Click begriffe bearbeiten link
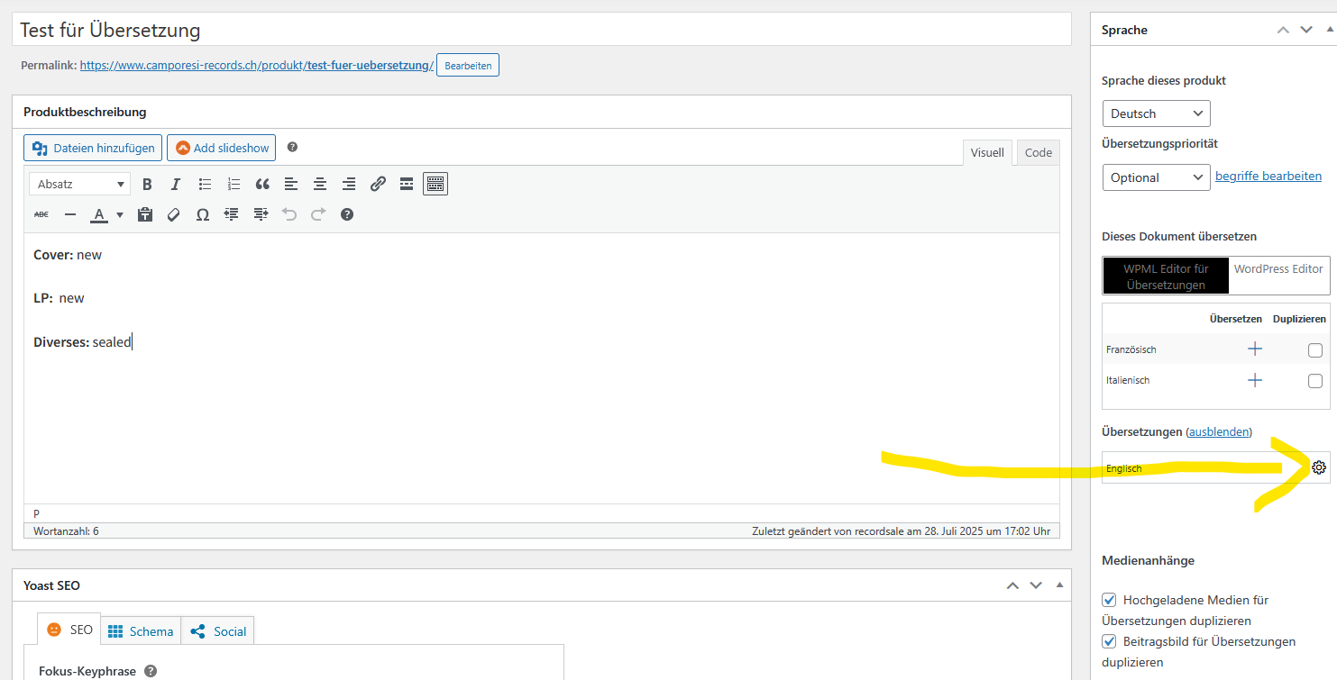The height and width of the screenshot is (680, 1337). point(1268,176)
